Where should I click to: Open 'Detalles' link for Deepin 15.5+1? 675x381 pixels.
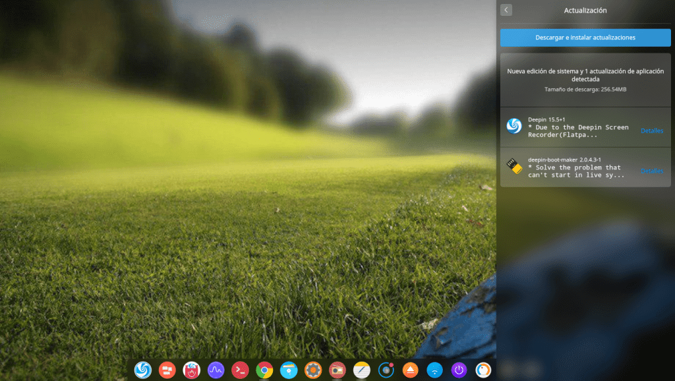(651, 131)
